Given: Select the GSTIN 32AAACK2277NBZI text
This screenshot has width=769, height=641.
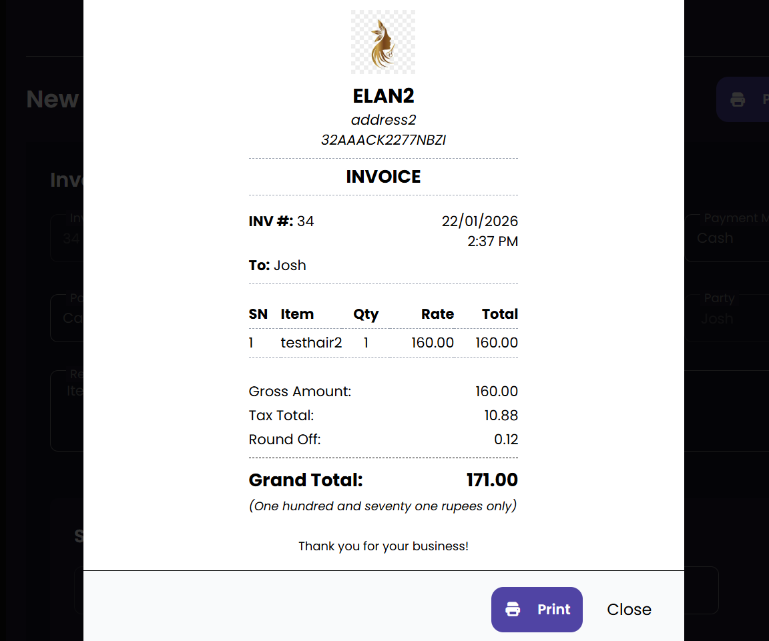Looking at the screenshot, I should pyautogui.click(x=383, y=140).
